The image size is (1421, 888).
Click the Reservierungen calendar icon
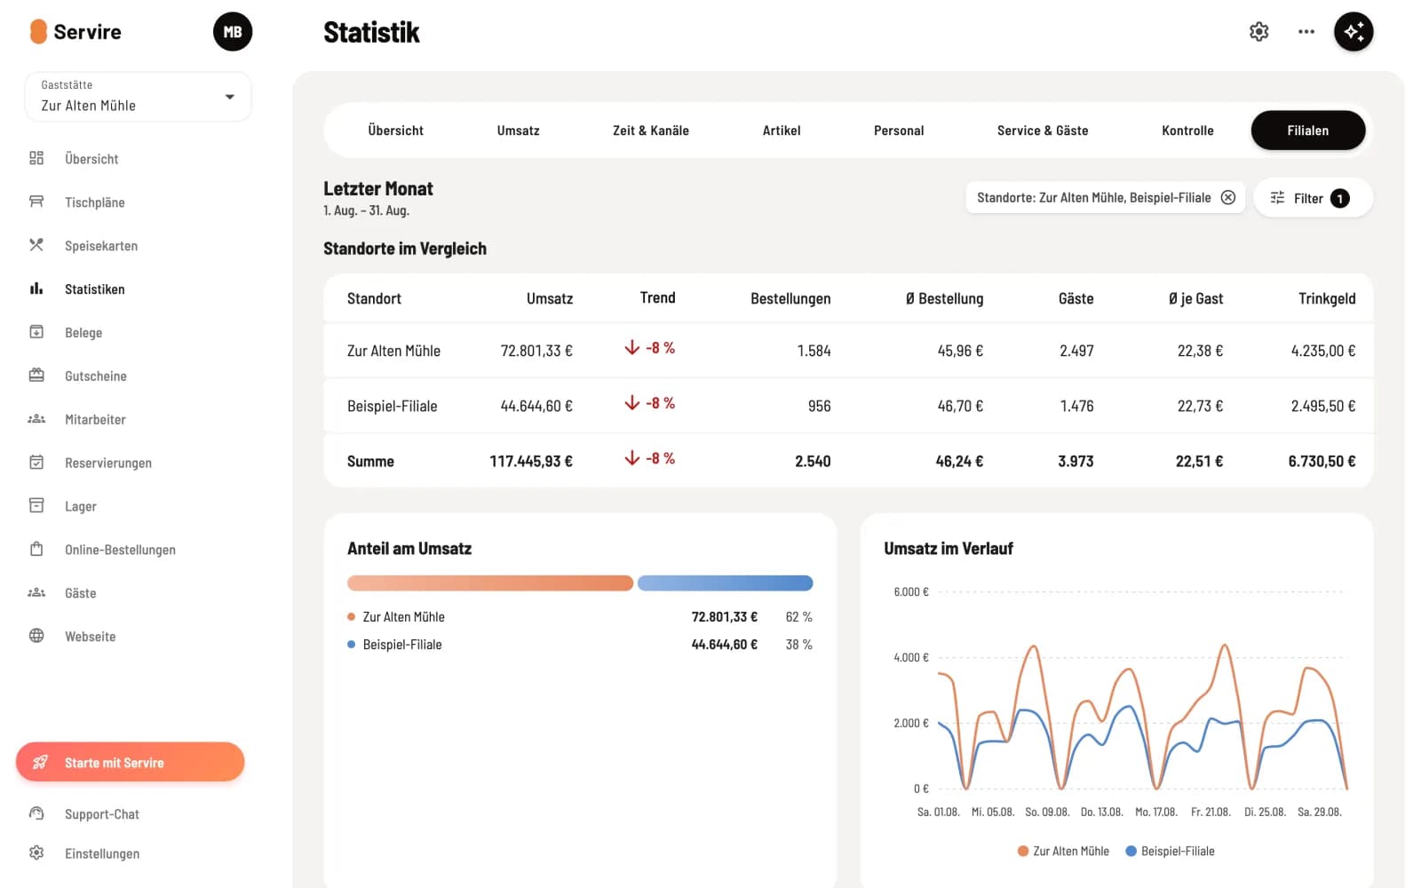36,463
